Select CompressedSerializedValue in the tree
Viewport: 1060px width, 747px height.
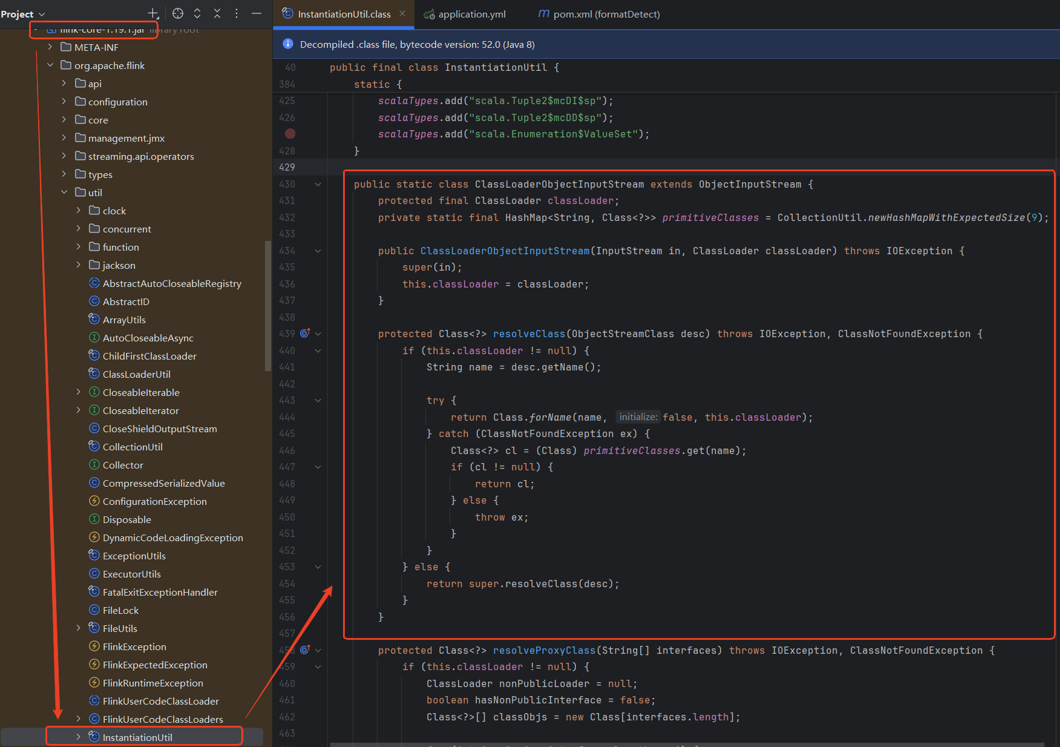[x=164, y=483]
